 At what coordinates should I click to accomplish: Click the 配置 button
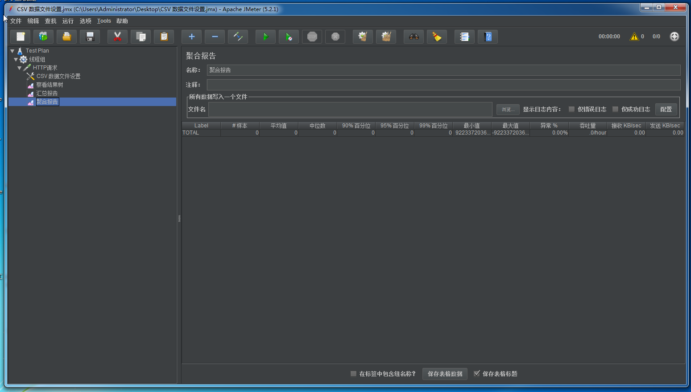(x=666, y=109)
